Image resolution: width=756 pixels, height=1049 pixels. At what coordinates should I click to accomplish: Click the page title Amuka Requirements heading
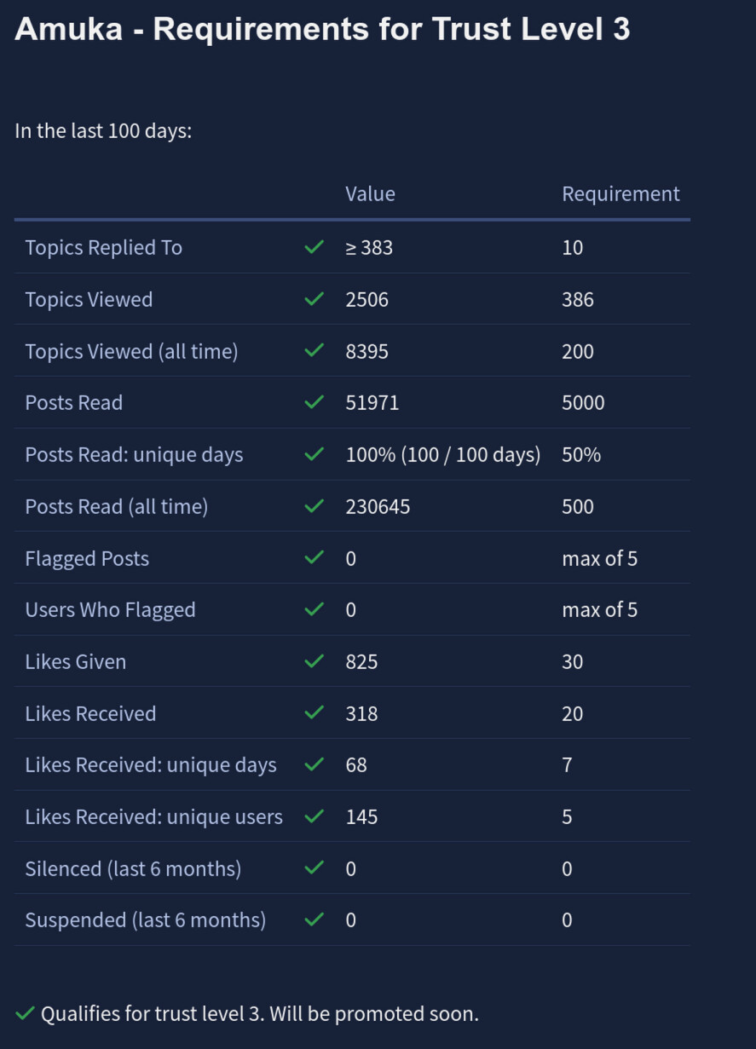coord(322,29)
